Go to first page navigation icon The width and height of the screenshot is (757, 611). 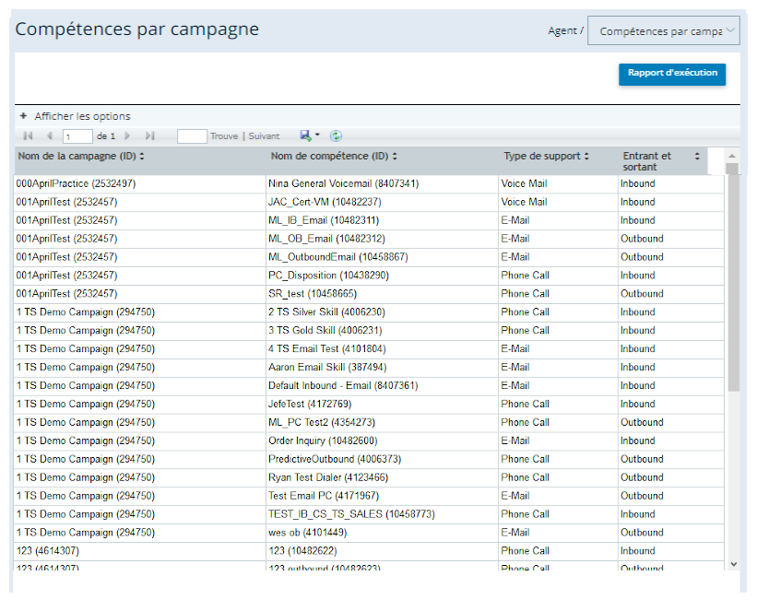[28, 136]
